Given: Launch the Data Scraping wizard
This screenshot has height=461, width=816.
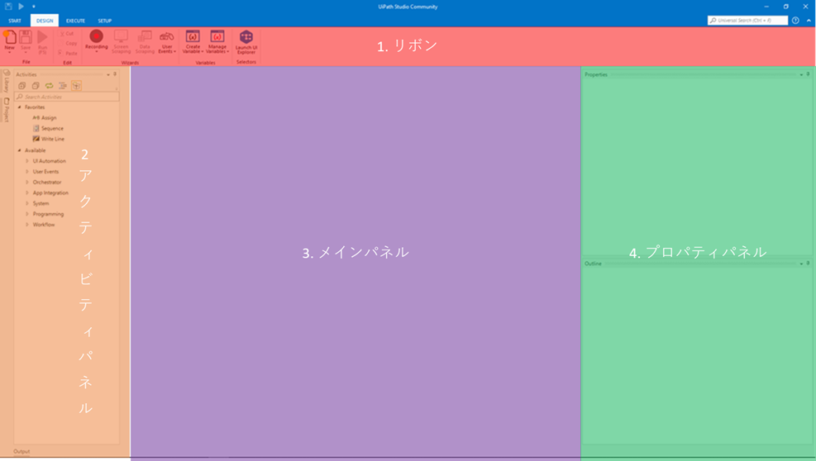Looking at the screenshot, I should [x=145, y=41].
